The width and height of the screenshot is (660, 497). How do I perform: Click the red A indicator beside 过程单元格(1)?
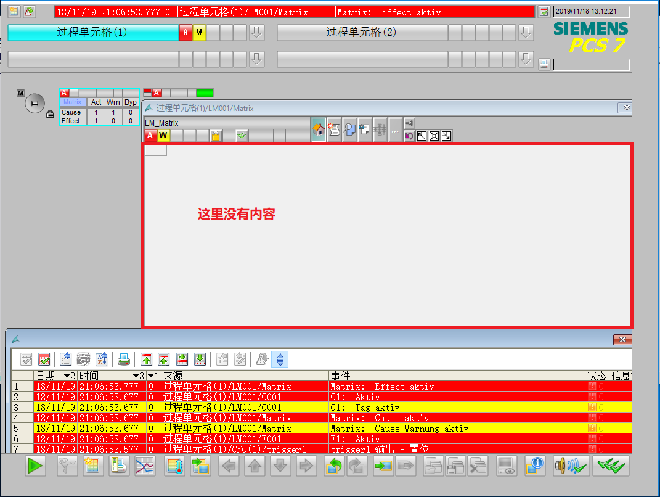[x=185, y=33]
